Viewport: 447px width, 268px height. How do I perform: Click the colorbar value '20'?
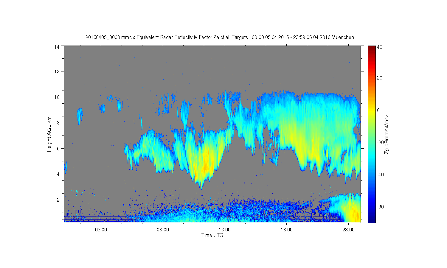coord(380,78)
